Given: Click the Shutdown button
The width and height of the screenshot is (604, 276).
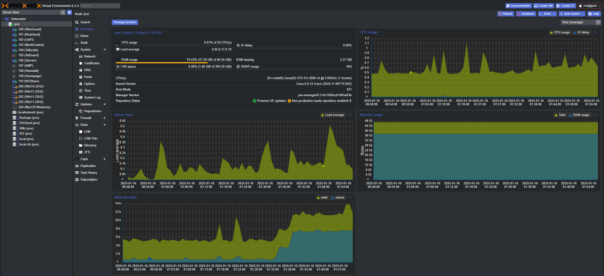Looking at the screenshot, I should click(x=526, y=14).
